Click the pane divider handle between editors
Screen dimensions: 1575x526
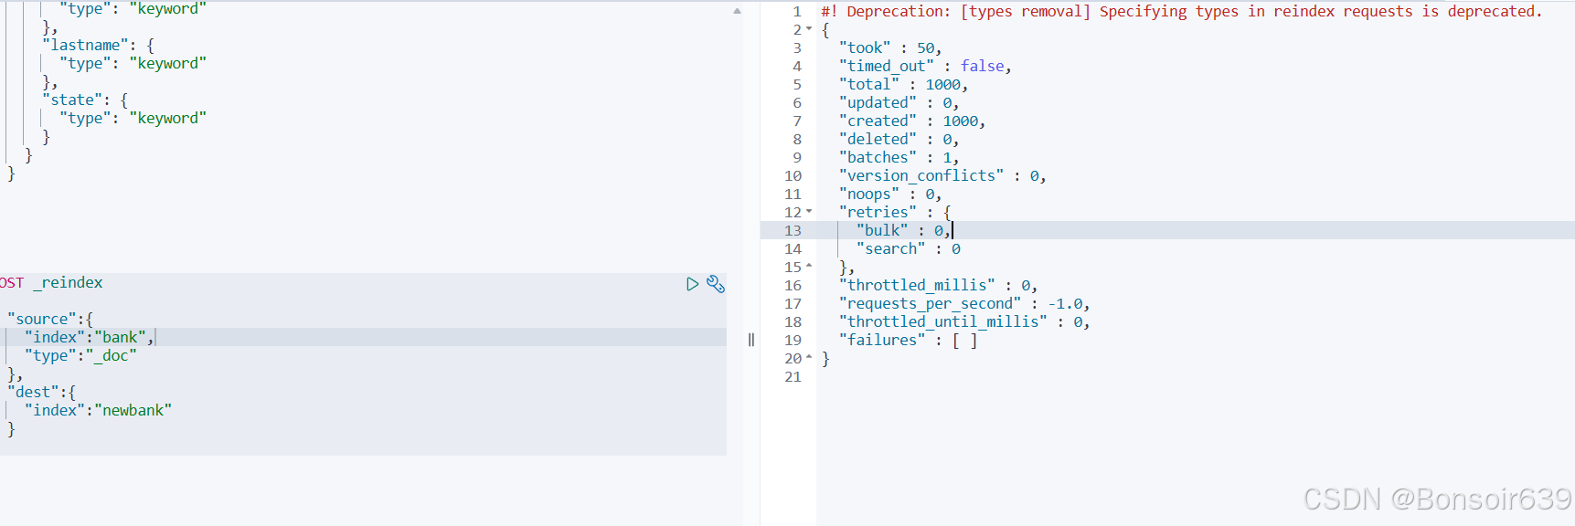pyautogui.click(x=751, y=340)
